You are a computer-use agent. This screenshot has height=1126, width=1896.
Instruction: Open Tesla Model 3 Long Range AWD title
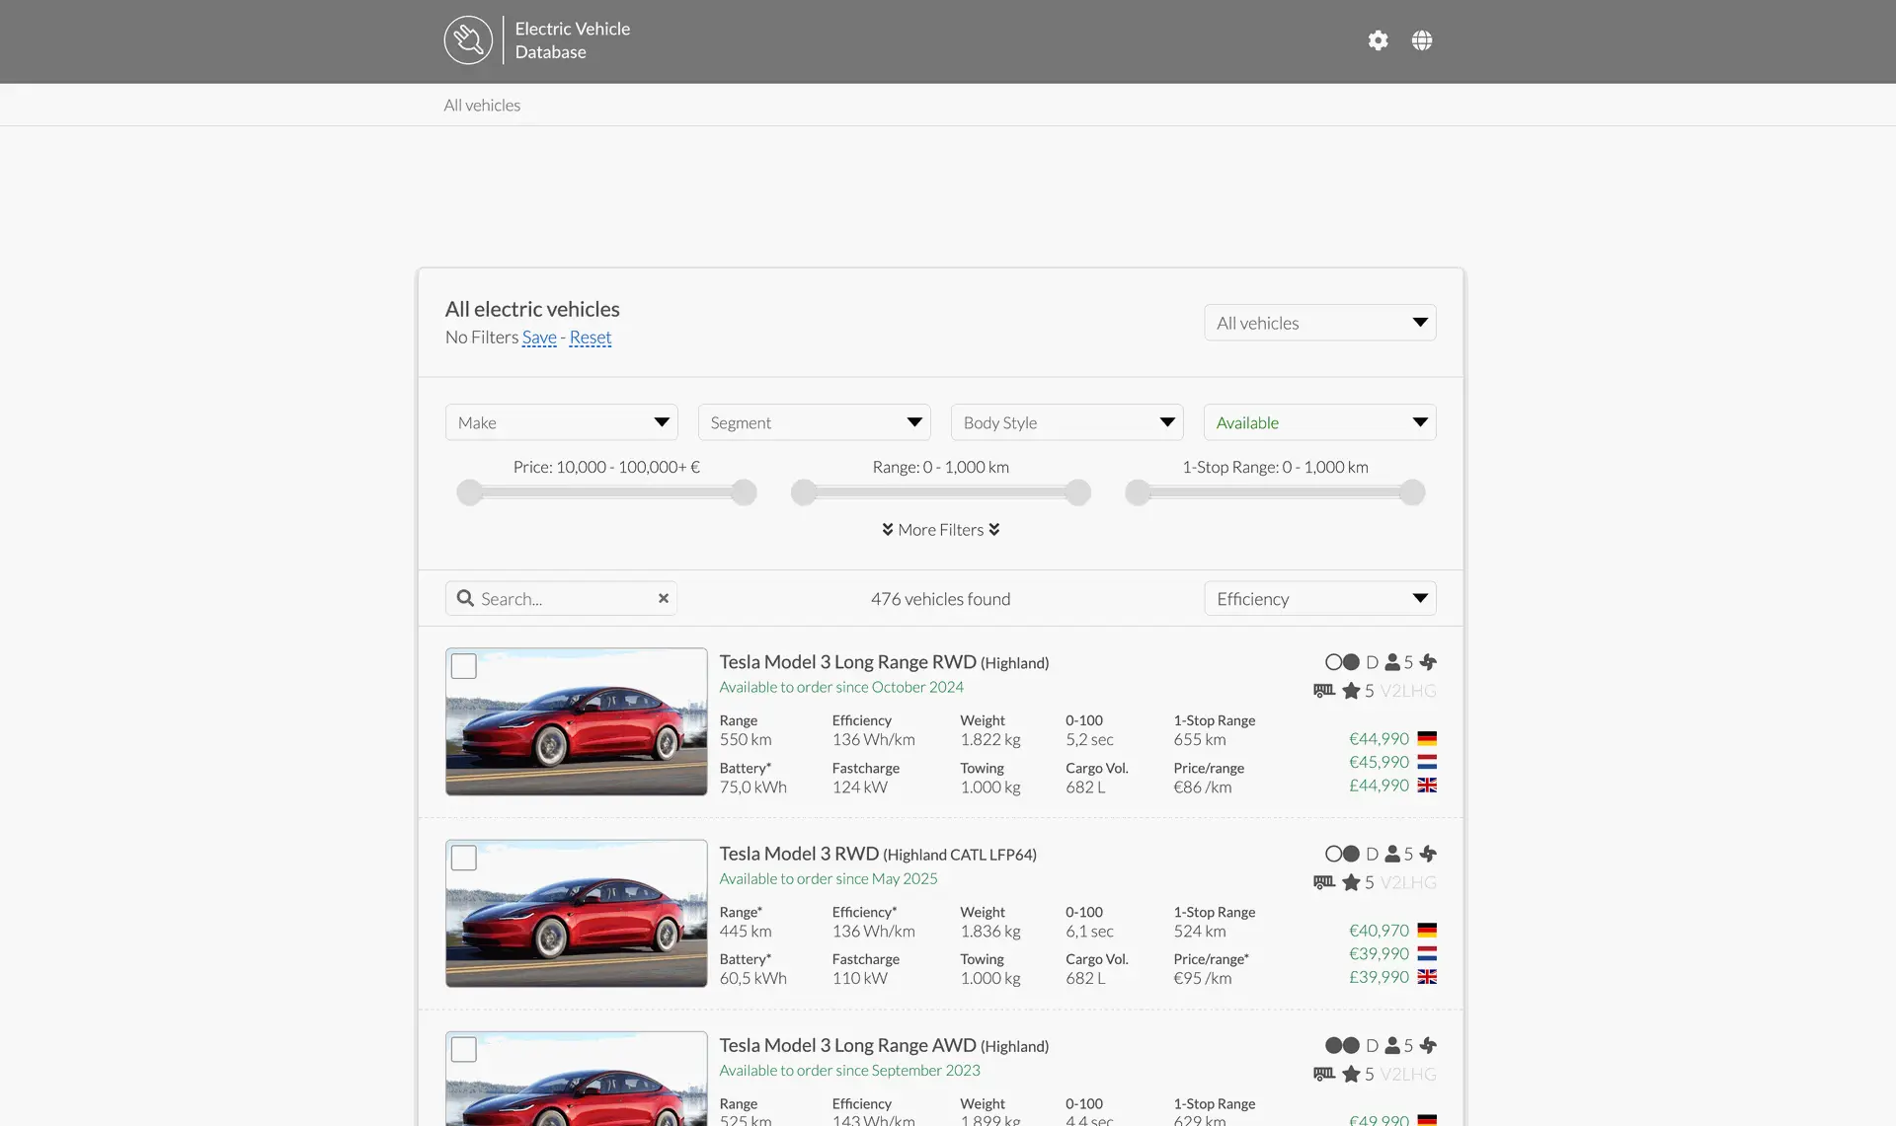pos(884,1045)
